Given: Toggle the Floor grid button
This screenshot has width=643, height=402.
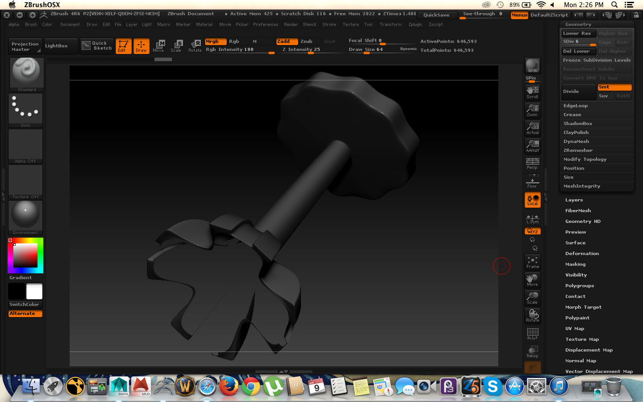Looking at the screenshot, I should click(x=532, y=181).
